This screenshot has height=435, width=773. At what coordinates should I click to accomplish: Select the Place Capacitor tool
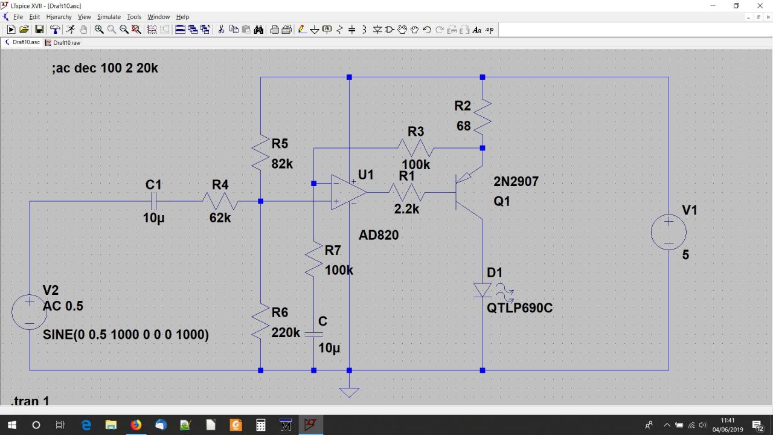click(351, 29)
